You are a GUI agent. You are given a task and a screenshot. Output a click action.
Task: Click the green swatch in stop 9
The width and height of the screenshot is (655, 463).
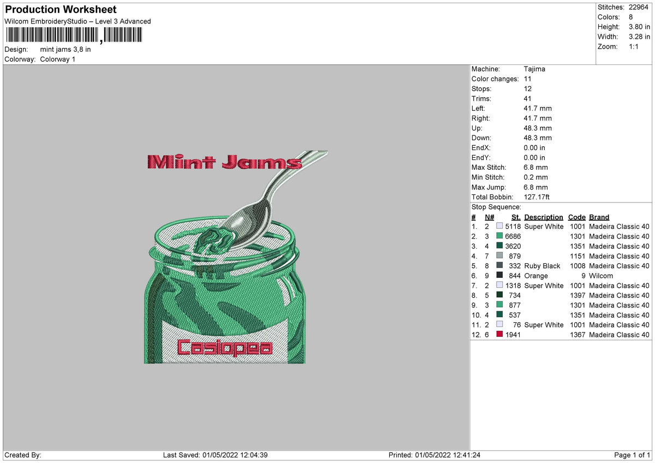pos(499,305)
